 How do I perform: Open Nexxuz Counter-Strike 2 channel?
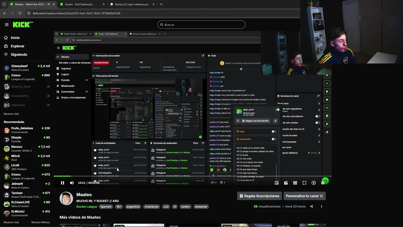pos(27,148)
